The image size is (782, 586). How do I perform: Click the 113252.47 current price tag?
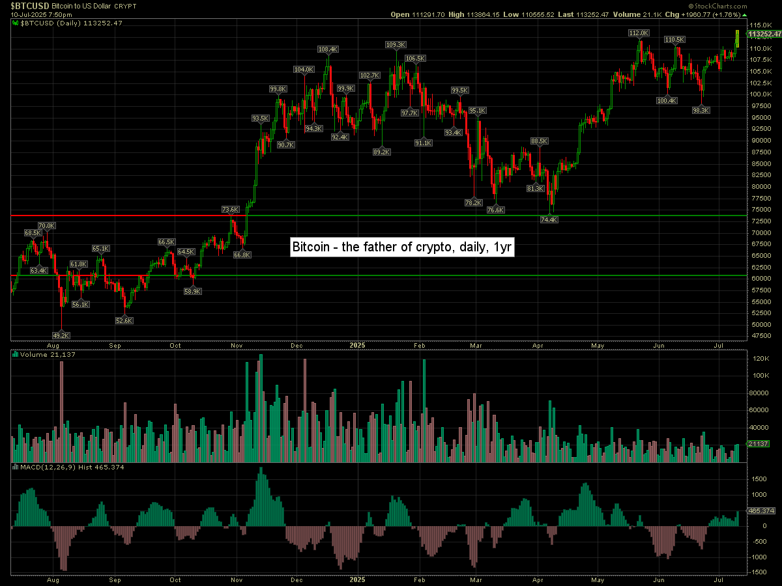[764, 34]
